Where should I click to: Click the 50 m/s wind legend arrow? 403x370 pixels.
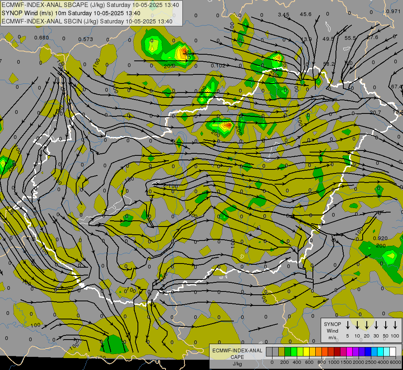pyautogui.click(x=386, y=325)
